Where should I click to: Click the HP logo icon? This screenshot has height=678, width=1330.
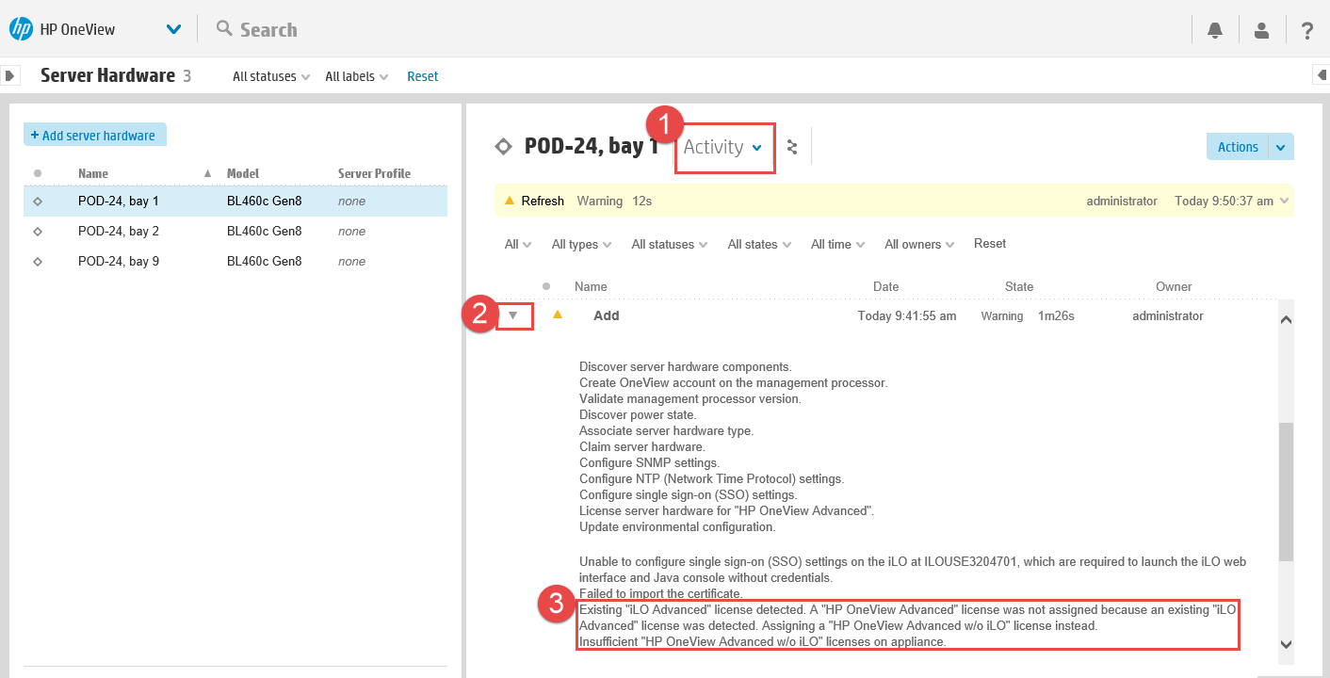tap(21, 29)
